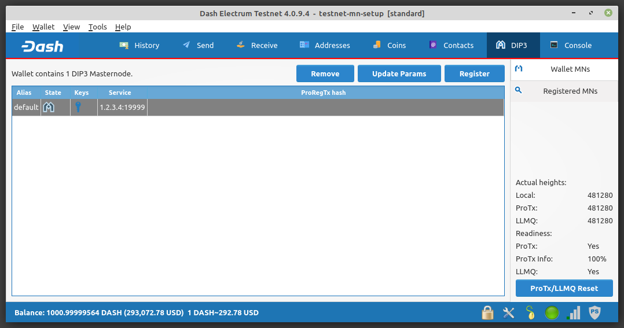Switch to the History tab
Image resolution: width=624 pixels, height=328 pixels.
[x=140, y=45]
